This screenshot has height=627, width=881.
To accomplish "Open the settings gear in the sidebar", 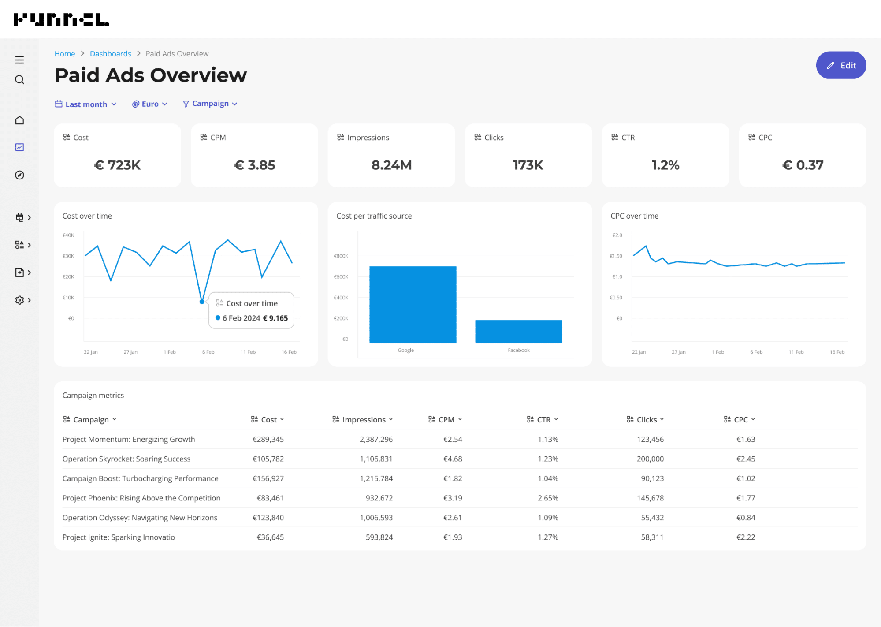I will (19, 300).
